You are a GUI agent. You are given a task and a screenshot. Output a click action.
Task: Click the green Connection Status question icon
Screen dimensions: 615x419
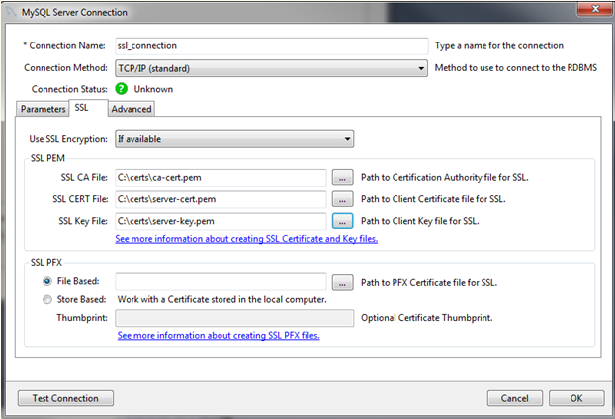pyautogui.click(x=122, y=89)
